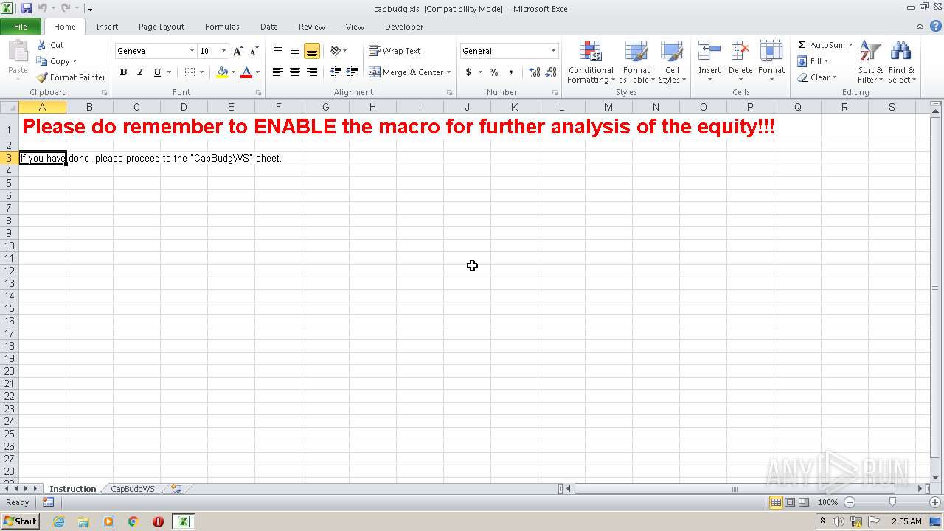Viewport: 944px width, 531px height.
Task: Toggle Wrap Text on
Action: [395, 51]
